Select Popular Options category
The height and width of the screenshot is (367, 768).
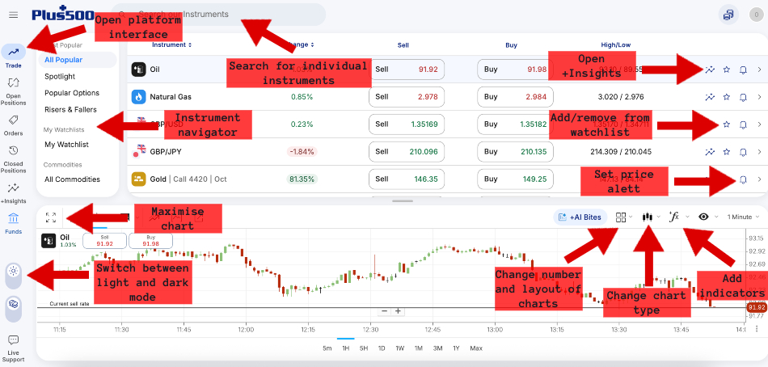71,93
